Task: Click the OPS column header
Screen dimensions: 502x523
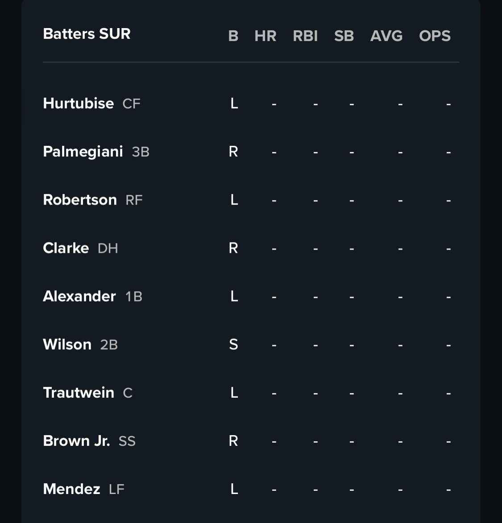Action: coord(435,36)
